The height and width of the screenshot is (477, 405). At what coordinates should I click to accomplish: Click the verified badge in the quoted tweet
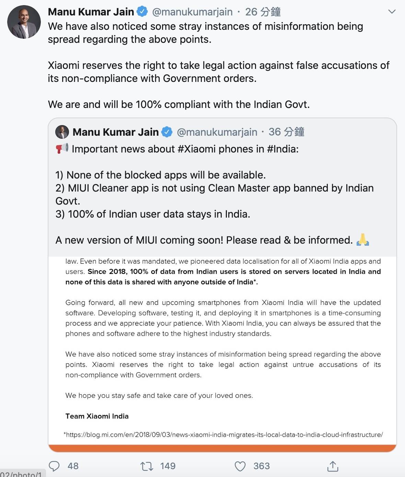coord(167,132)
